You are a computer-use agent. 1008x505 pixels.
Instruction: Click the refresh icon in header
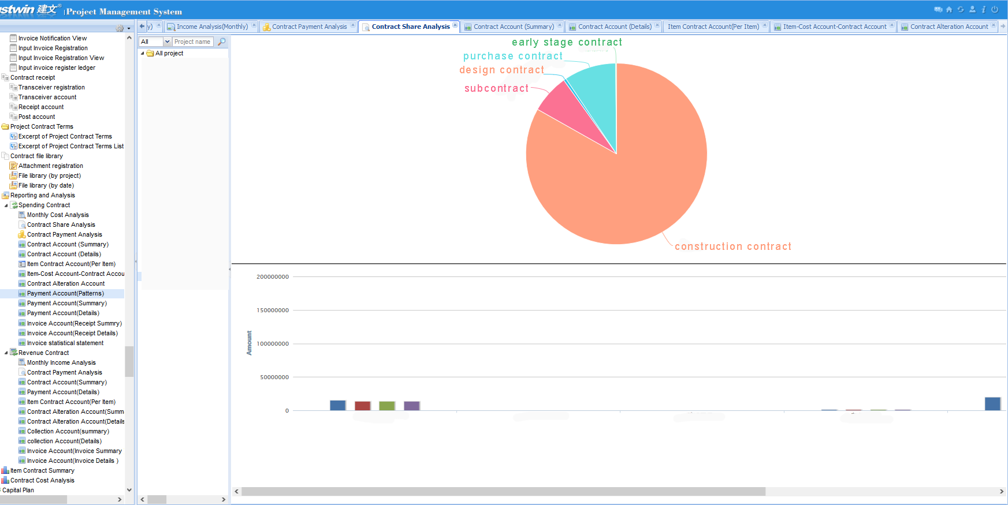click(961, 9)
